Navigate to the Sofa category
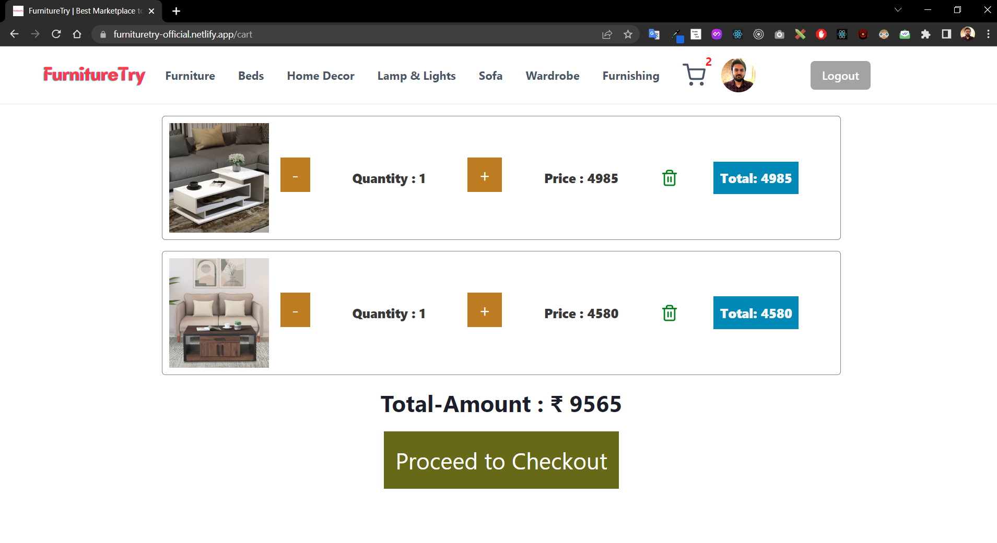 point(490,76)
